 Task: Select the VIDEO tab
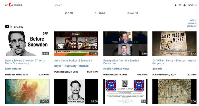point(69,13)
